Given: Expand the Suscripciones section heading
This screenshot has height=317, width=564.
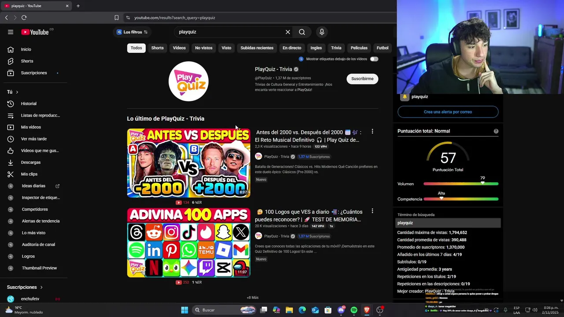Looking at the screenshot, I should (25, 287).
